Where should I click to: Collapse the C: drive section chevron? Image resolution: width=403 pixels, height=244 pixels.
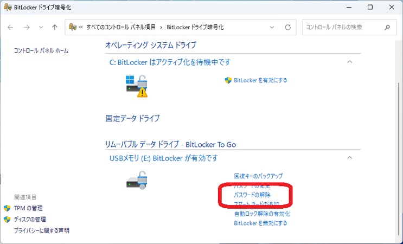click(x=349, y=62)
